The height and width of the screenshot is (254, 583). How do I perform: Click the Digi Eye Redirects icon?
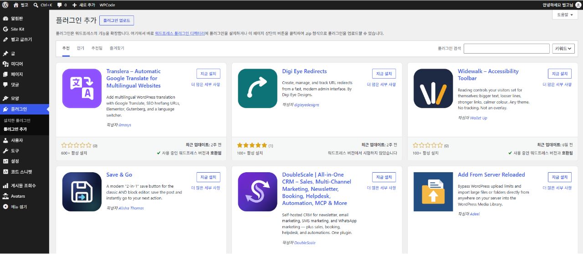pos(257,89)
